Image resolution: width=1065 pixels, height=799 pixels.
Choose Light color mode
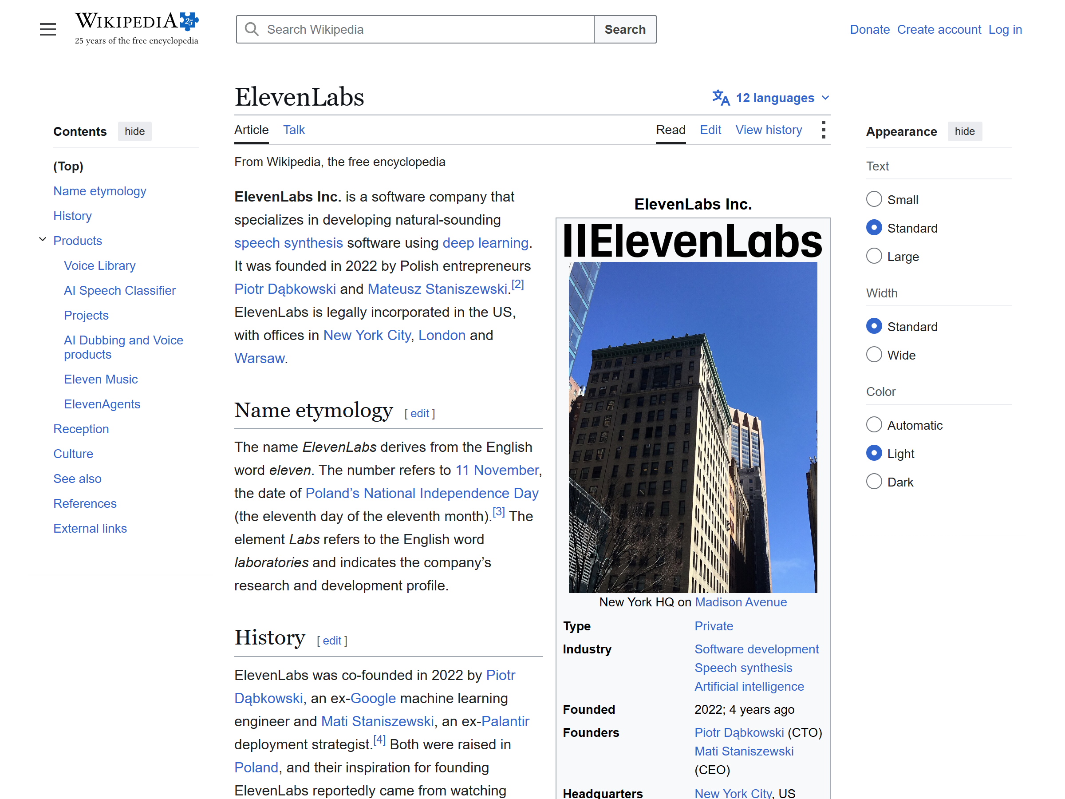tap(874, 453)
